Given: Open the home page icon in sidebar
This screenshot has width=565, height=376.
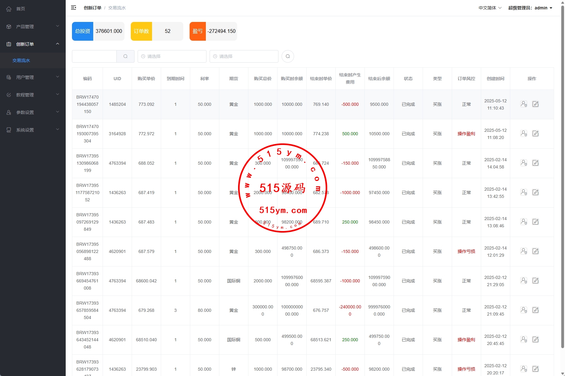Looking at the screenshot, I should tap(9, 9).
